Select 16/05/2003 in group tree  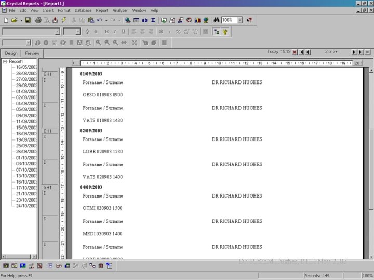pos(26,67)
